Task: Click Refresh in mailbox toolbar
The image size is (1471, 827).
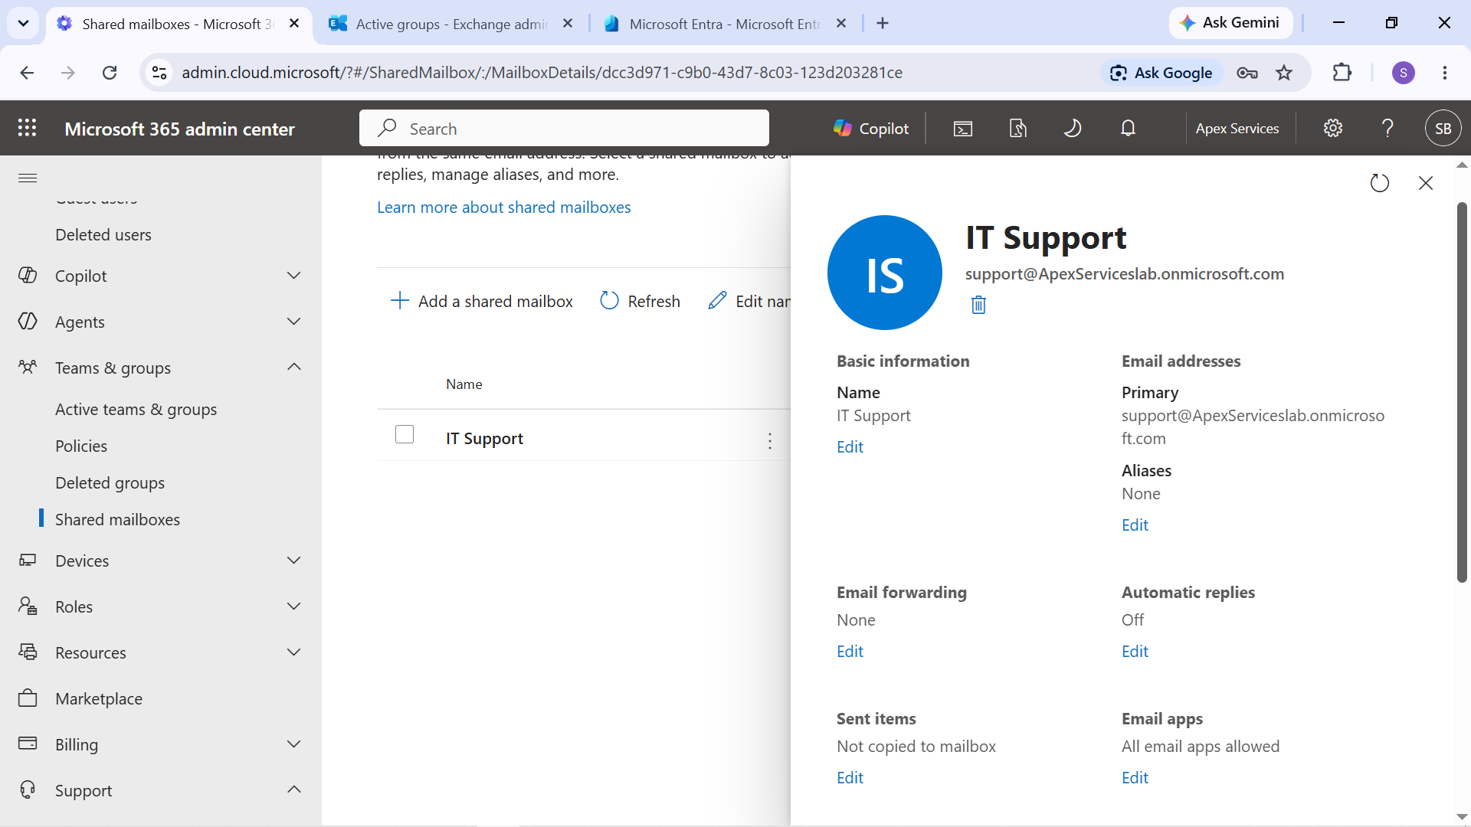Action: coord(640,302)
